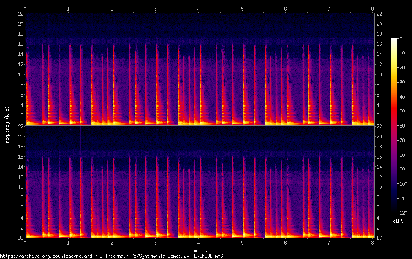
Task: Click the DC label at bottom-left axis
Action: pyautogui.click(x=20, y=238)
